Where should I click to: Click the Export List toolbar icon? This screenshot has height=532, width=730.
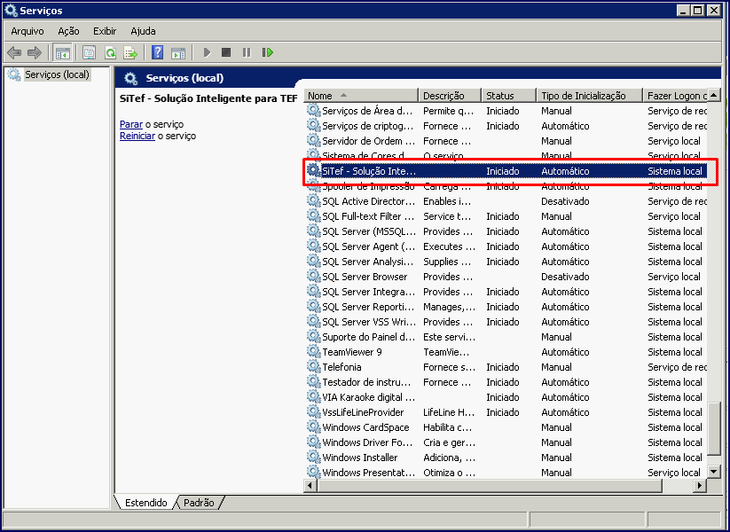[130, 52]
